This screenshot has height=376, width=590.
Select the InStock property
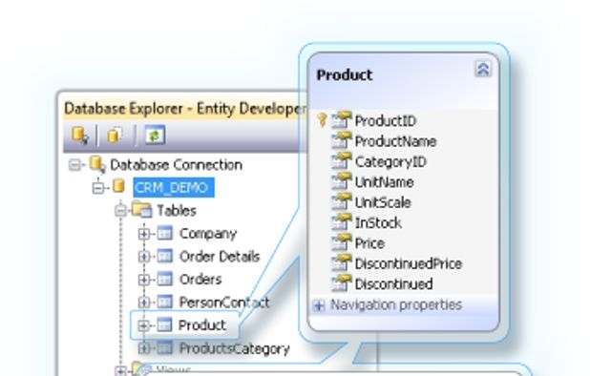pos(378,223)
